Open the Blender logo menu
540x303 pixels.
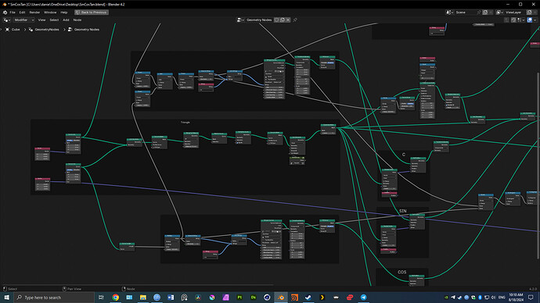tap(5, 12)
